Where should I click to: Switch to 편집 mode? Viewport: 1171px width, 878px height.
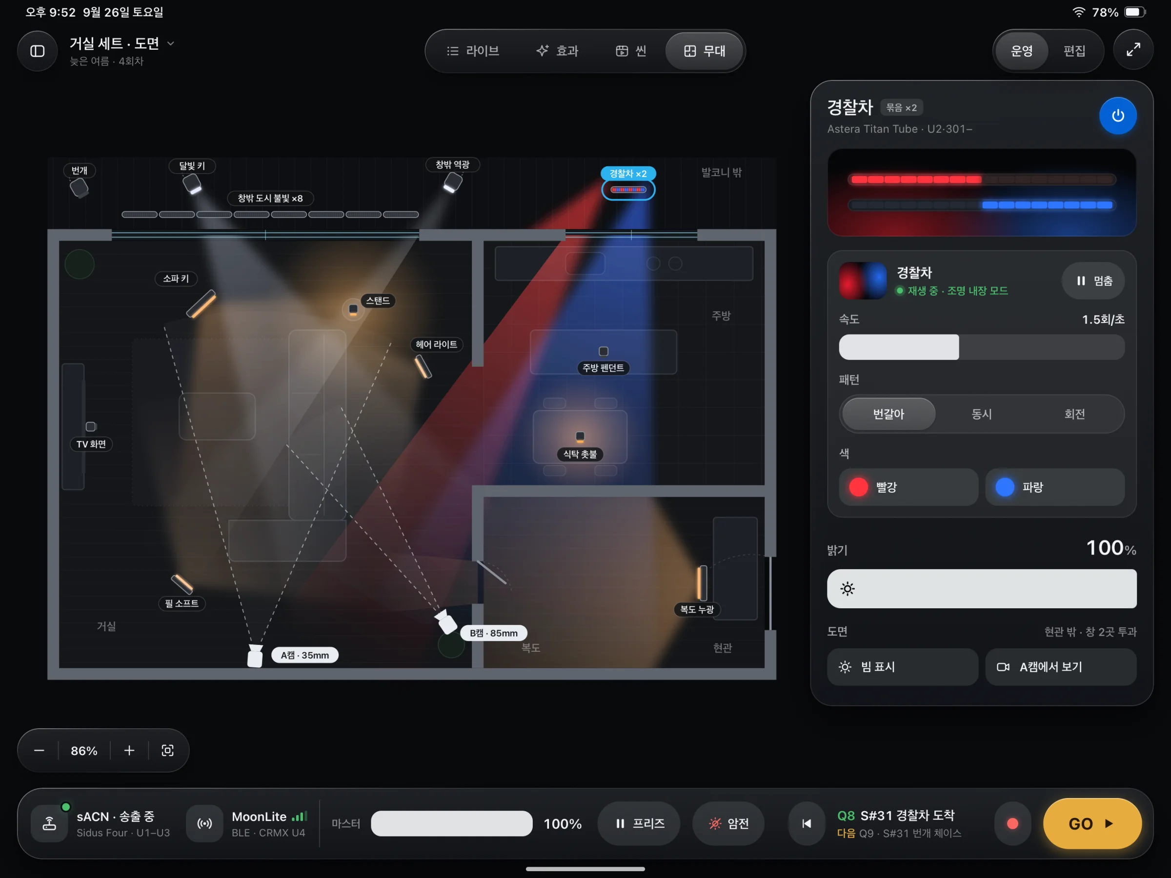pos(1074,51)
